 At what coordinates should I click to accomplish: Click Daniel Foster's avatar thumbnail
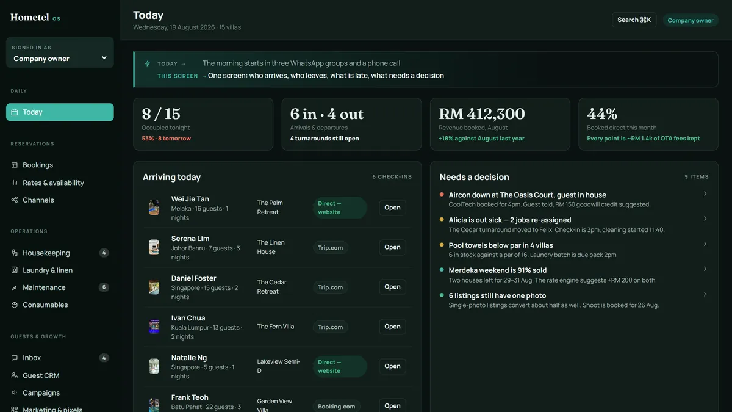pos(154,287)
